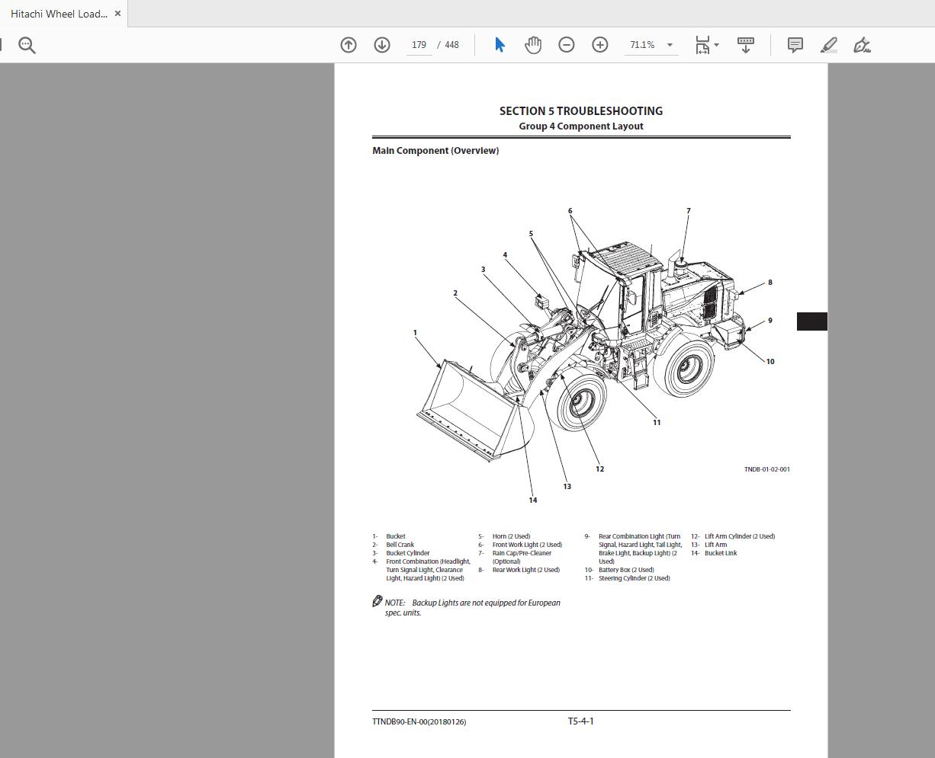Add a sticky note comment
The image size is (935, 758).
pyautogui.click(x=795, y=45)
